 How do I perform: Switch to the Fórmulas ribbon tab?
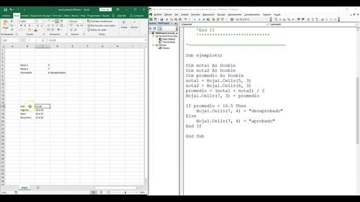coord(57,16)
